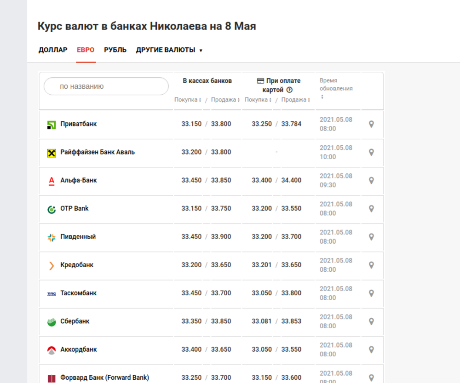This screenshot has width=460, height=383.
Task: Select the ЕВРО tab
Action: [86, 50]
